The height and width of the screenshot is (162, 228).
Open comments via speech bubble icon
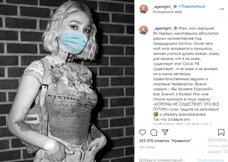click(x=154, y=133)
